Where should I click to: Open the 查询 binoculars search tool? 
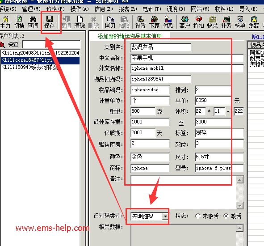click(33, 22)
